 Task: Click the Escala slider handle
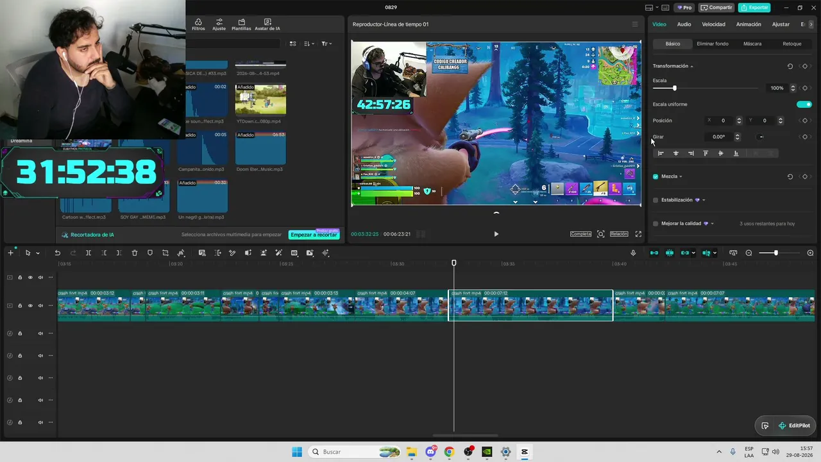(674, 88)
